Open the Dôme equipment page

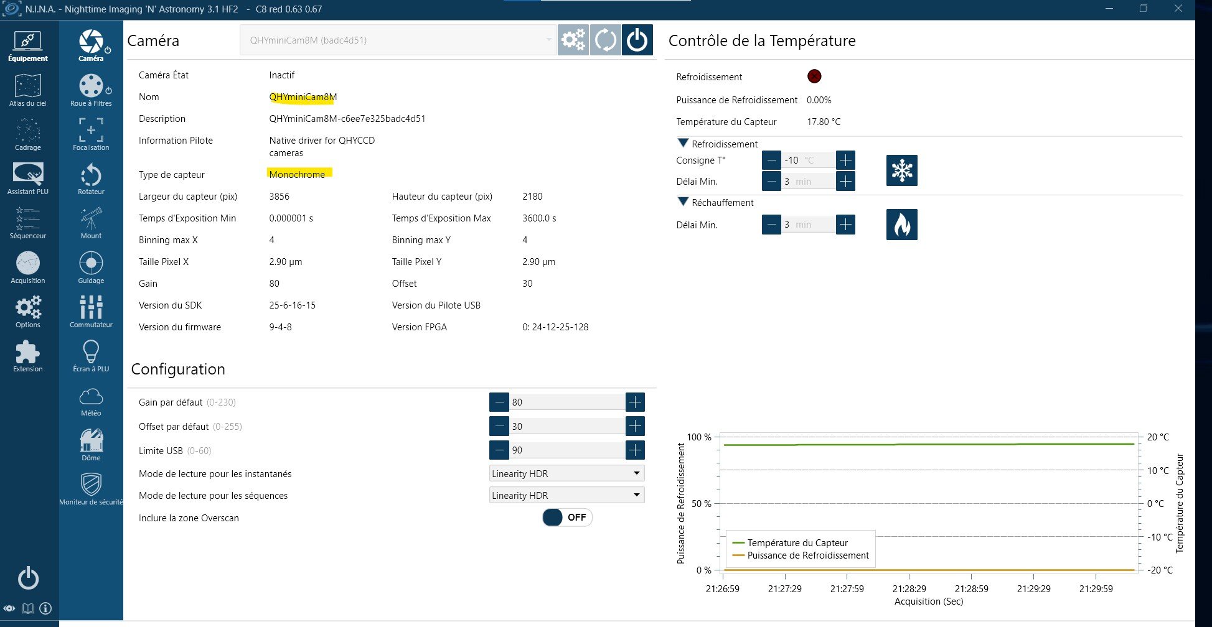coord(91,445)
